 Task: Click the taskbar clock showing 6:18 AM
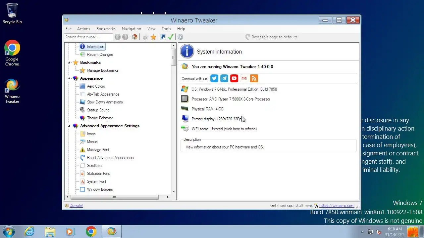pyautogui.click(x=395, y=232)
